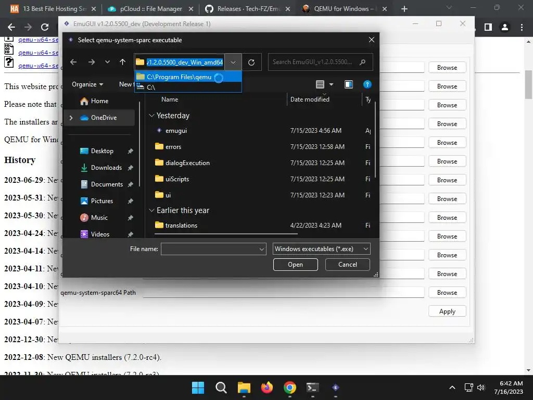Open the address bar history dropdown
The height and width of the screenshot is (400, 533).
pyautogui.click(x=233, y=63)
